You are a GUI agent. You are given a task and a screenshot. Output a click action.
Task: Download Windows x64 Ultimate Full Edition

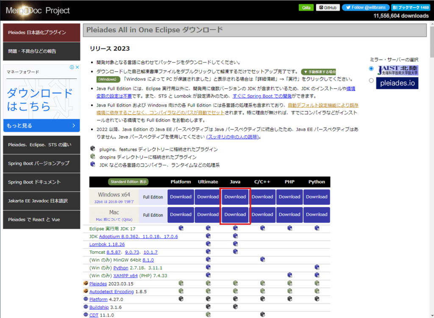click(x=208, y=197)
